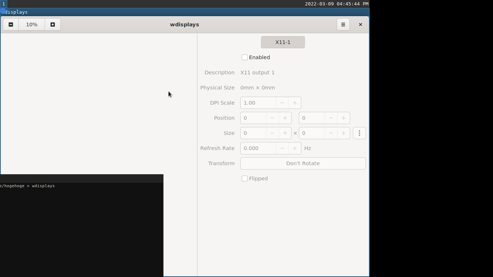Increase the Refresh Rate value

pos(295,148)
